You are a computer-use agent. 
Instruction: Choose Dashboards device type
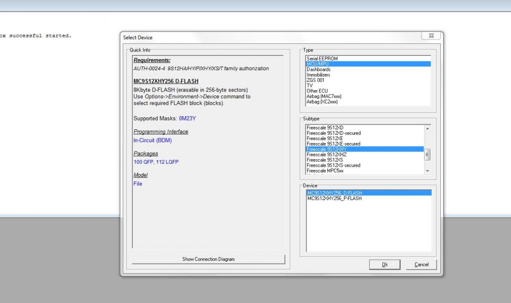(368, 69)
